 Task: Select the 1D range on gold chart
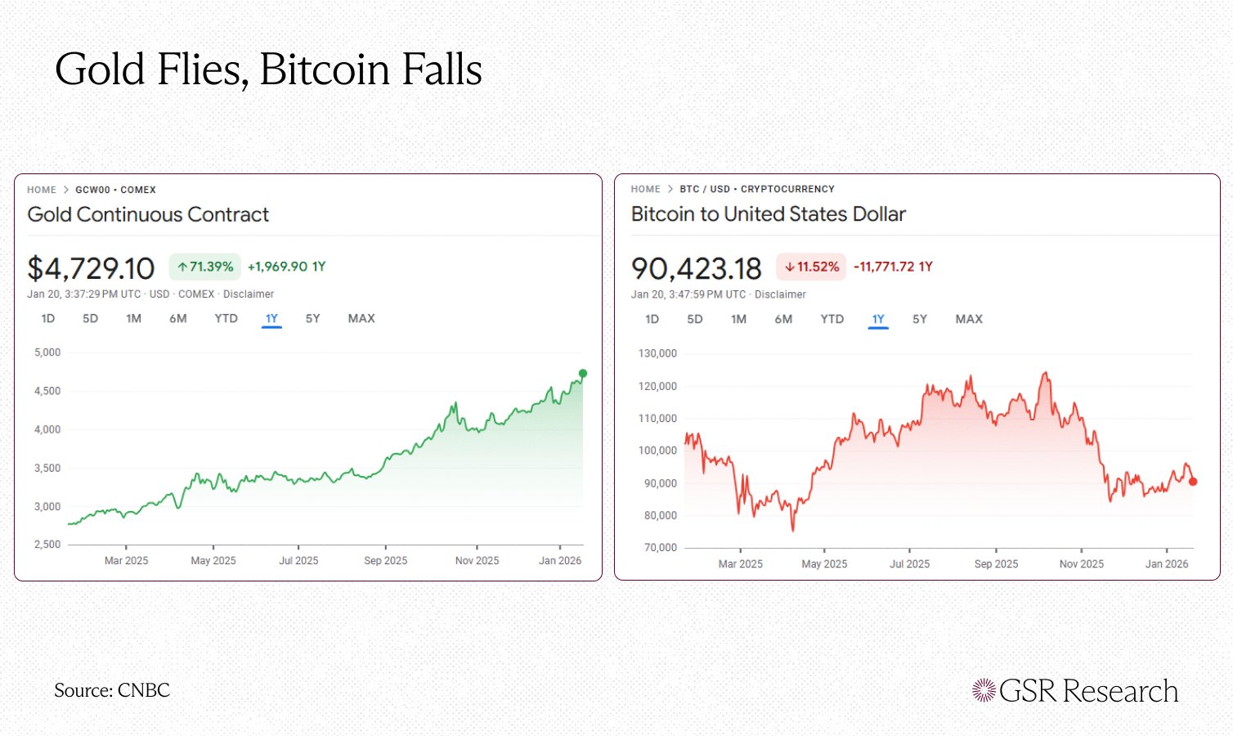tap(48, 318)
